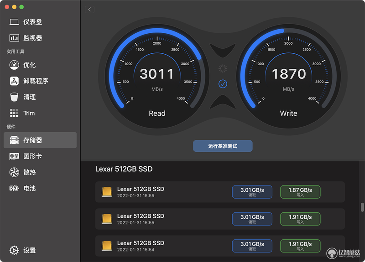This screenshot has height=262, width=365.
Task: Click the loading spinner between the gauges
Action: [223, 69]
